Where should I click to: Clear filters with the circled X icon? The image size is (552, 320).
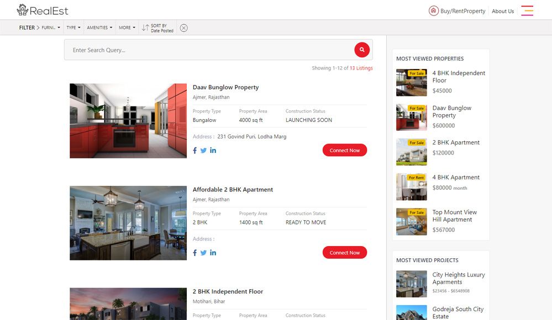pos(184,28)
